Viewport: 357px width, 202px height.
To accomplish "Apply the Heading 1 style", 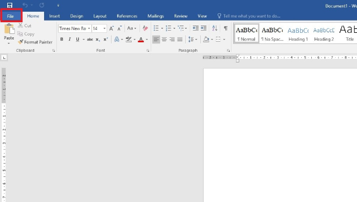I will pos(298,33).
